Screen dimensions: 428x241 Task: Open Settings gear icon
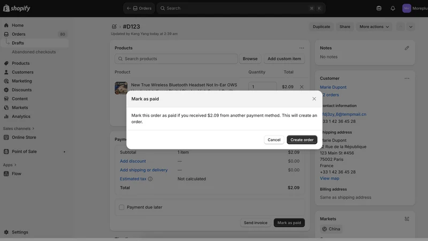pos(6,232)
